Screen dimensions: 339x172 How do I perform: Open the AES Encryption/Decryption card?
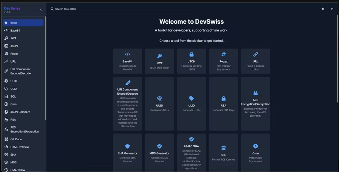[256, 104]
